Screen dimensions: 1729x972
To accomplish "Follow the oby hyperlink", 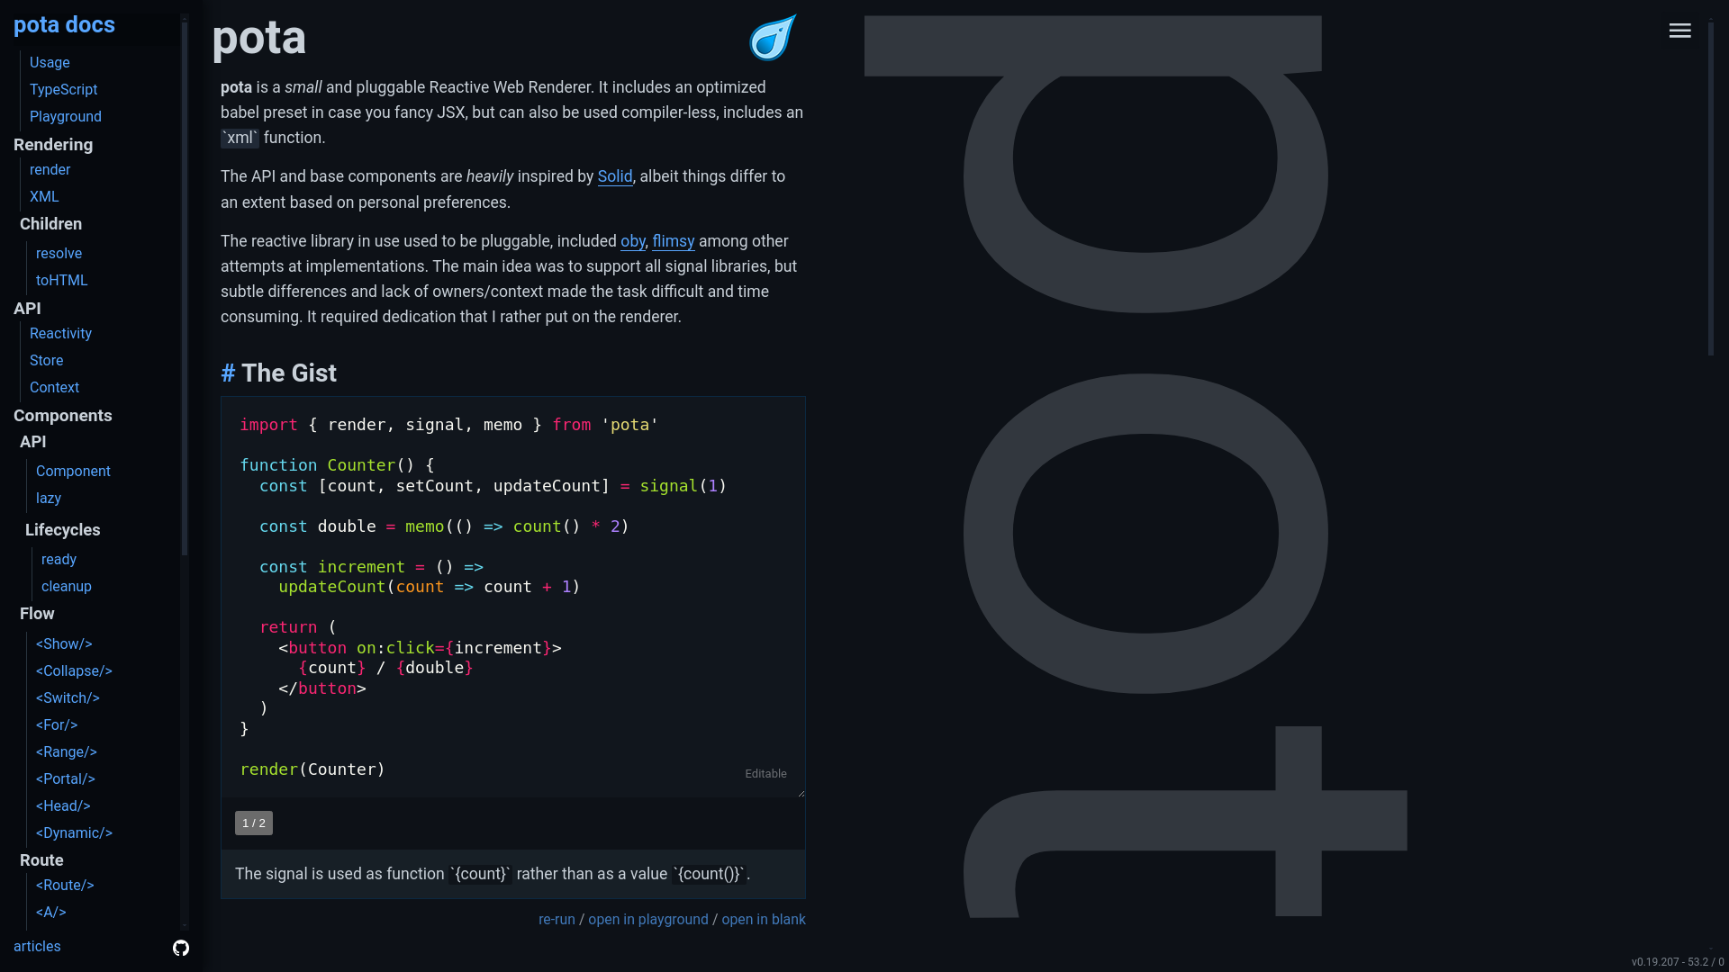I will pos(633,241).
